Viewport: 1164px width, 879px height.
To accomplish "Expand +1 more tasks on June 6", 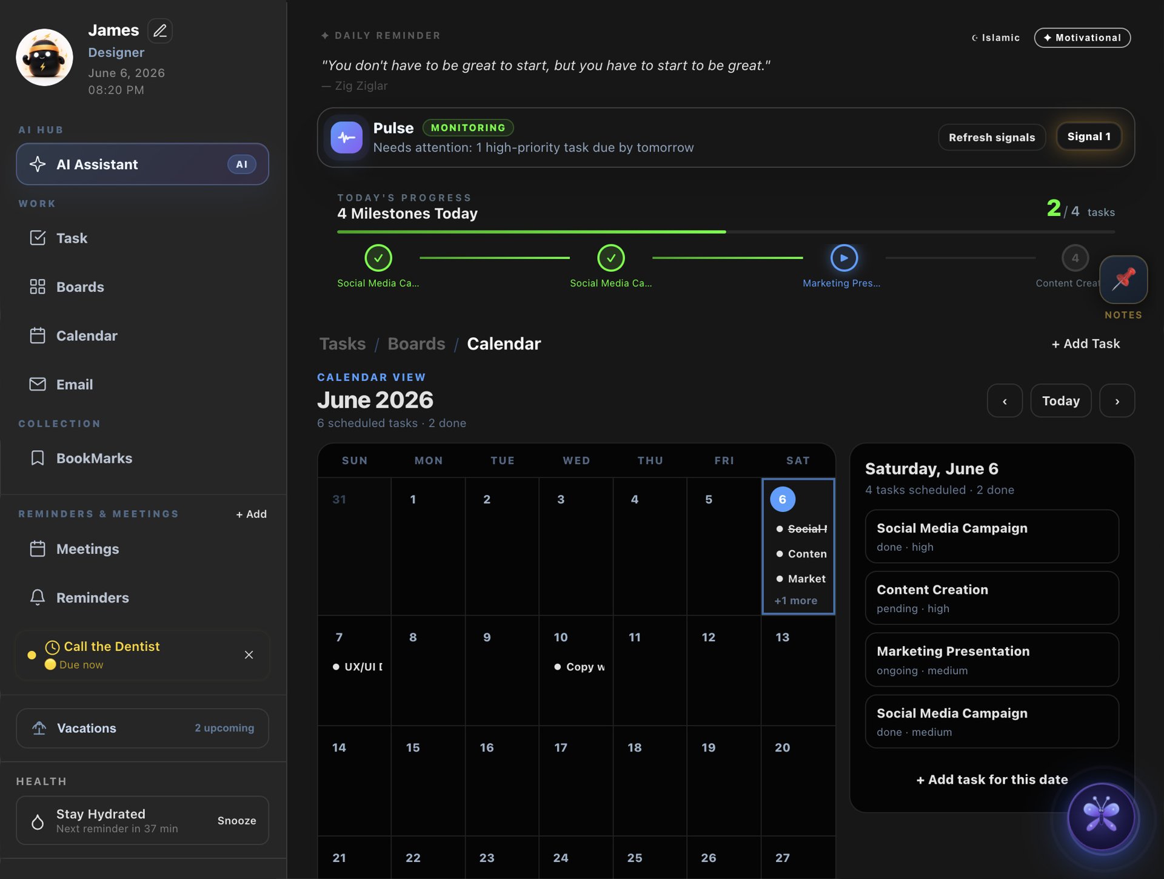I will click(x=795, y=601).
